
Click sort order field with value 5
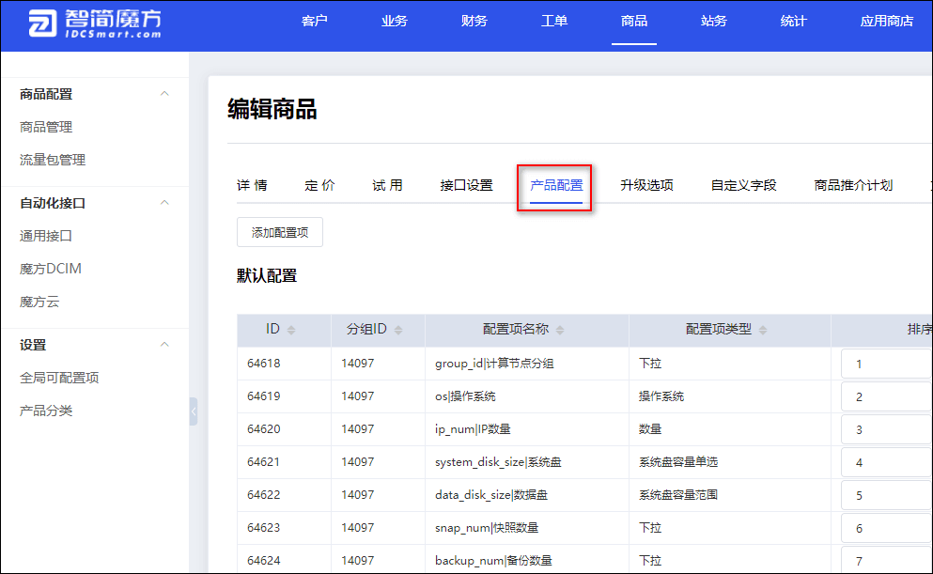(x=887, y=495)
